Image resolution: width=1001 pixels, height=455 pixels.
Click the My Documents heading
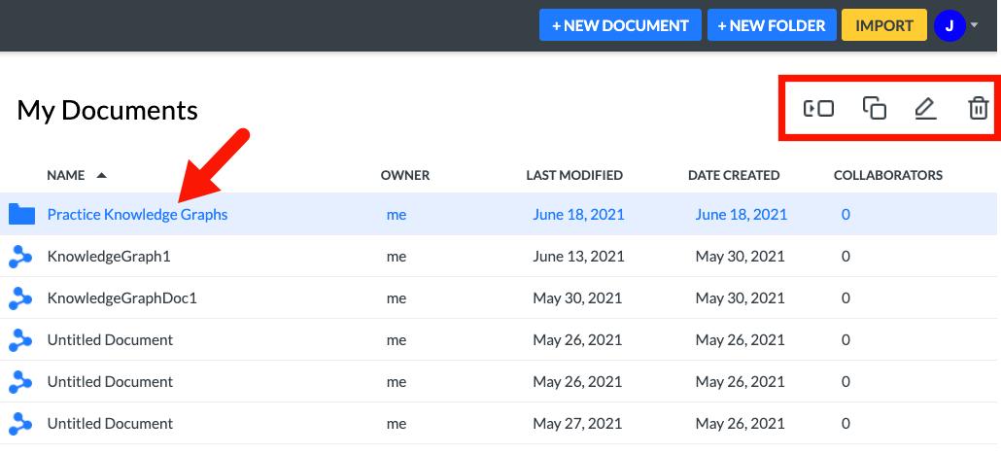(107, 111)
